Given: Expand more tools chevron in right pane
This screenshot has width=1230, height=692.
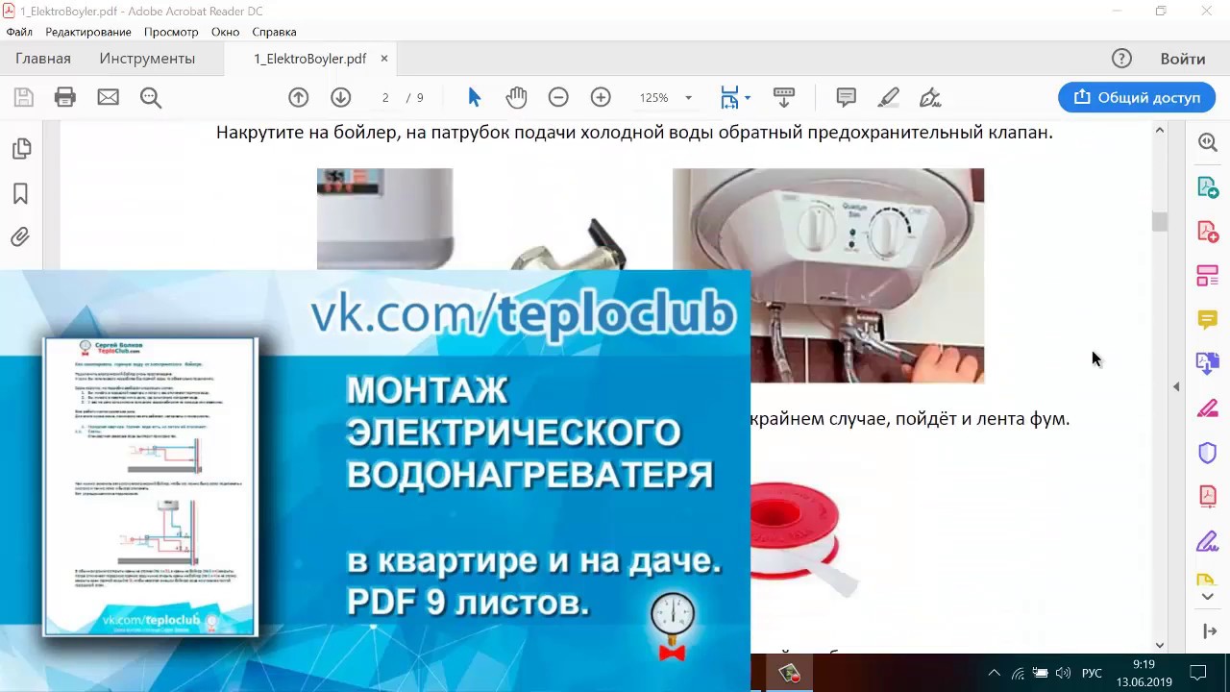Looking at the screenshot, I should (x=1208, y=597).
